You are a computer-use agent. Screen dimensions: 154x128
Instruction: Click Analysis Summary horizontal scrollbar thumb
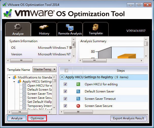pos(94,60)
